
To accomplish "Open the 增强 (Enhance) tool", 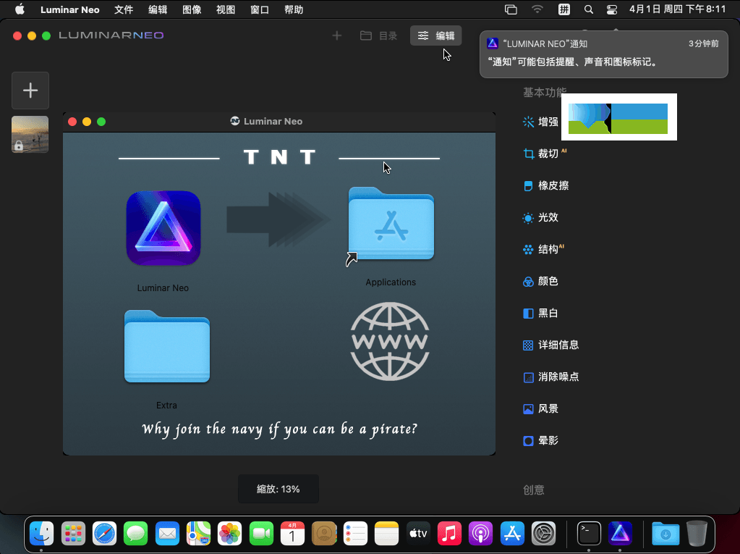I will point(540,122).
